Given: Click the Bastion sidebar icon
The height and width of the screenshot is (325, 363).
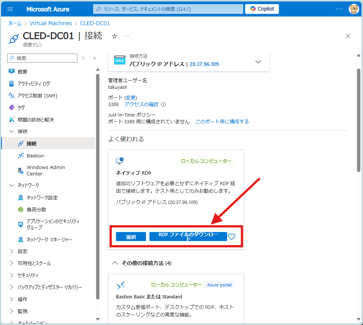Looking at the screenshot, I should coord(21,156).
